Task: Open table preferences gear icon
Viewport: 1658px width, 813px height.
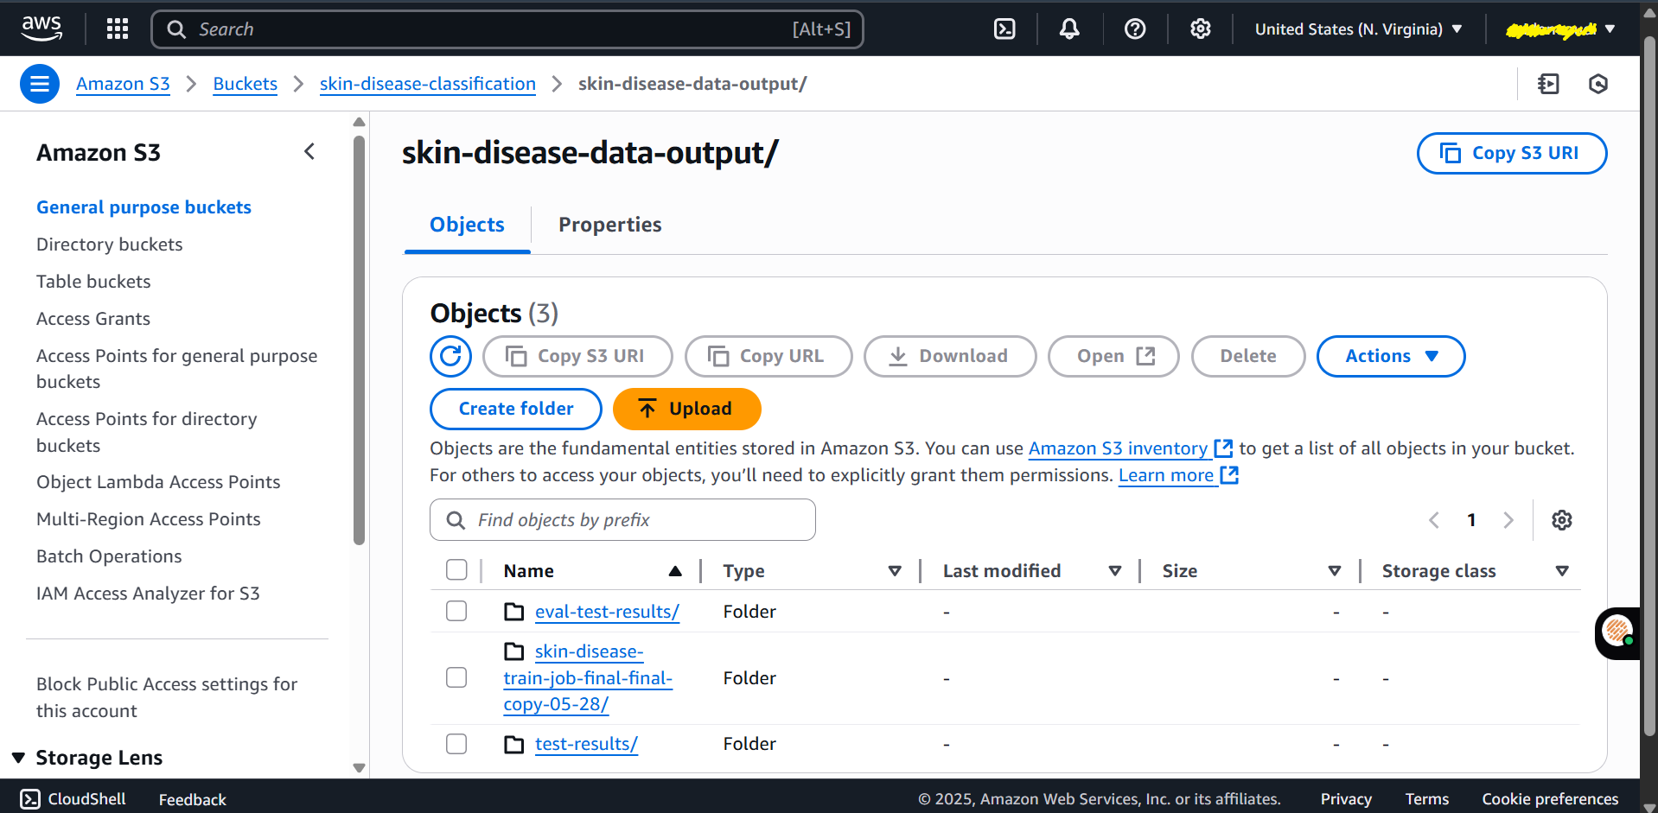Action: point(1562,520)
